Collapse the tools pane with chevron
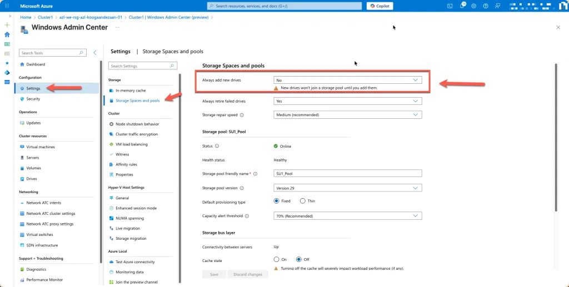This screenshot has width=569, height=287. coord(94,53)
